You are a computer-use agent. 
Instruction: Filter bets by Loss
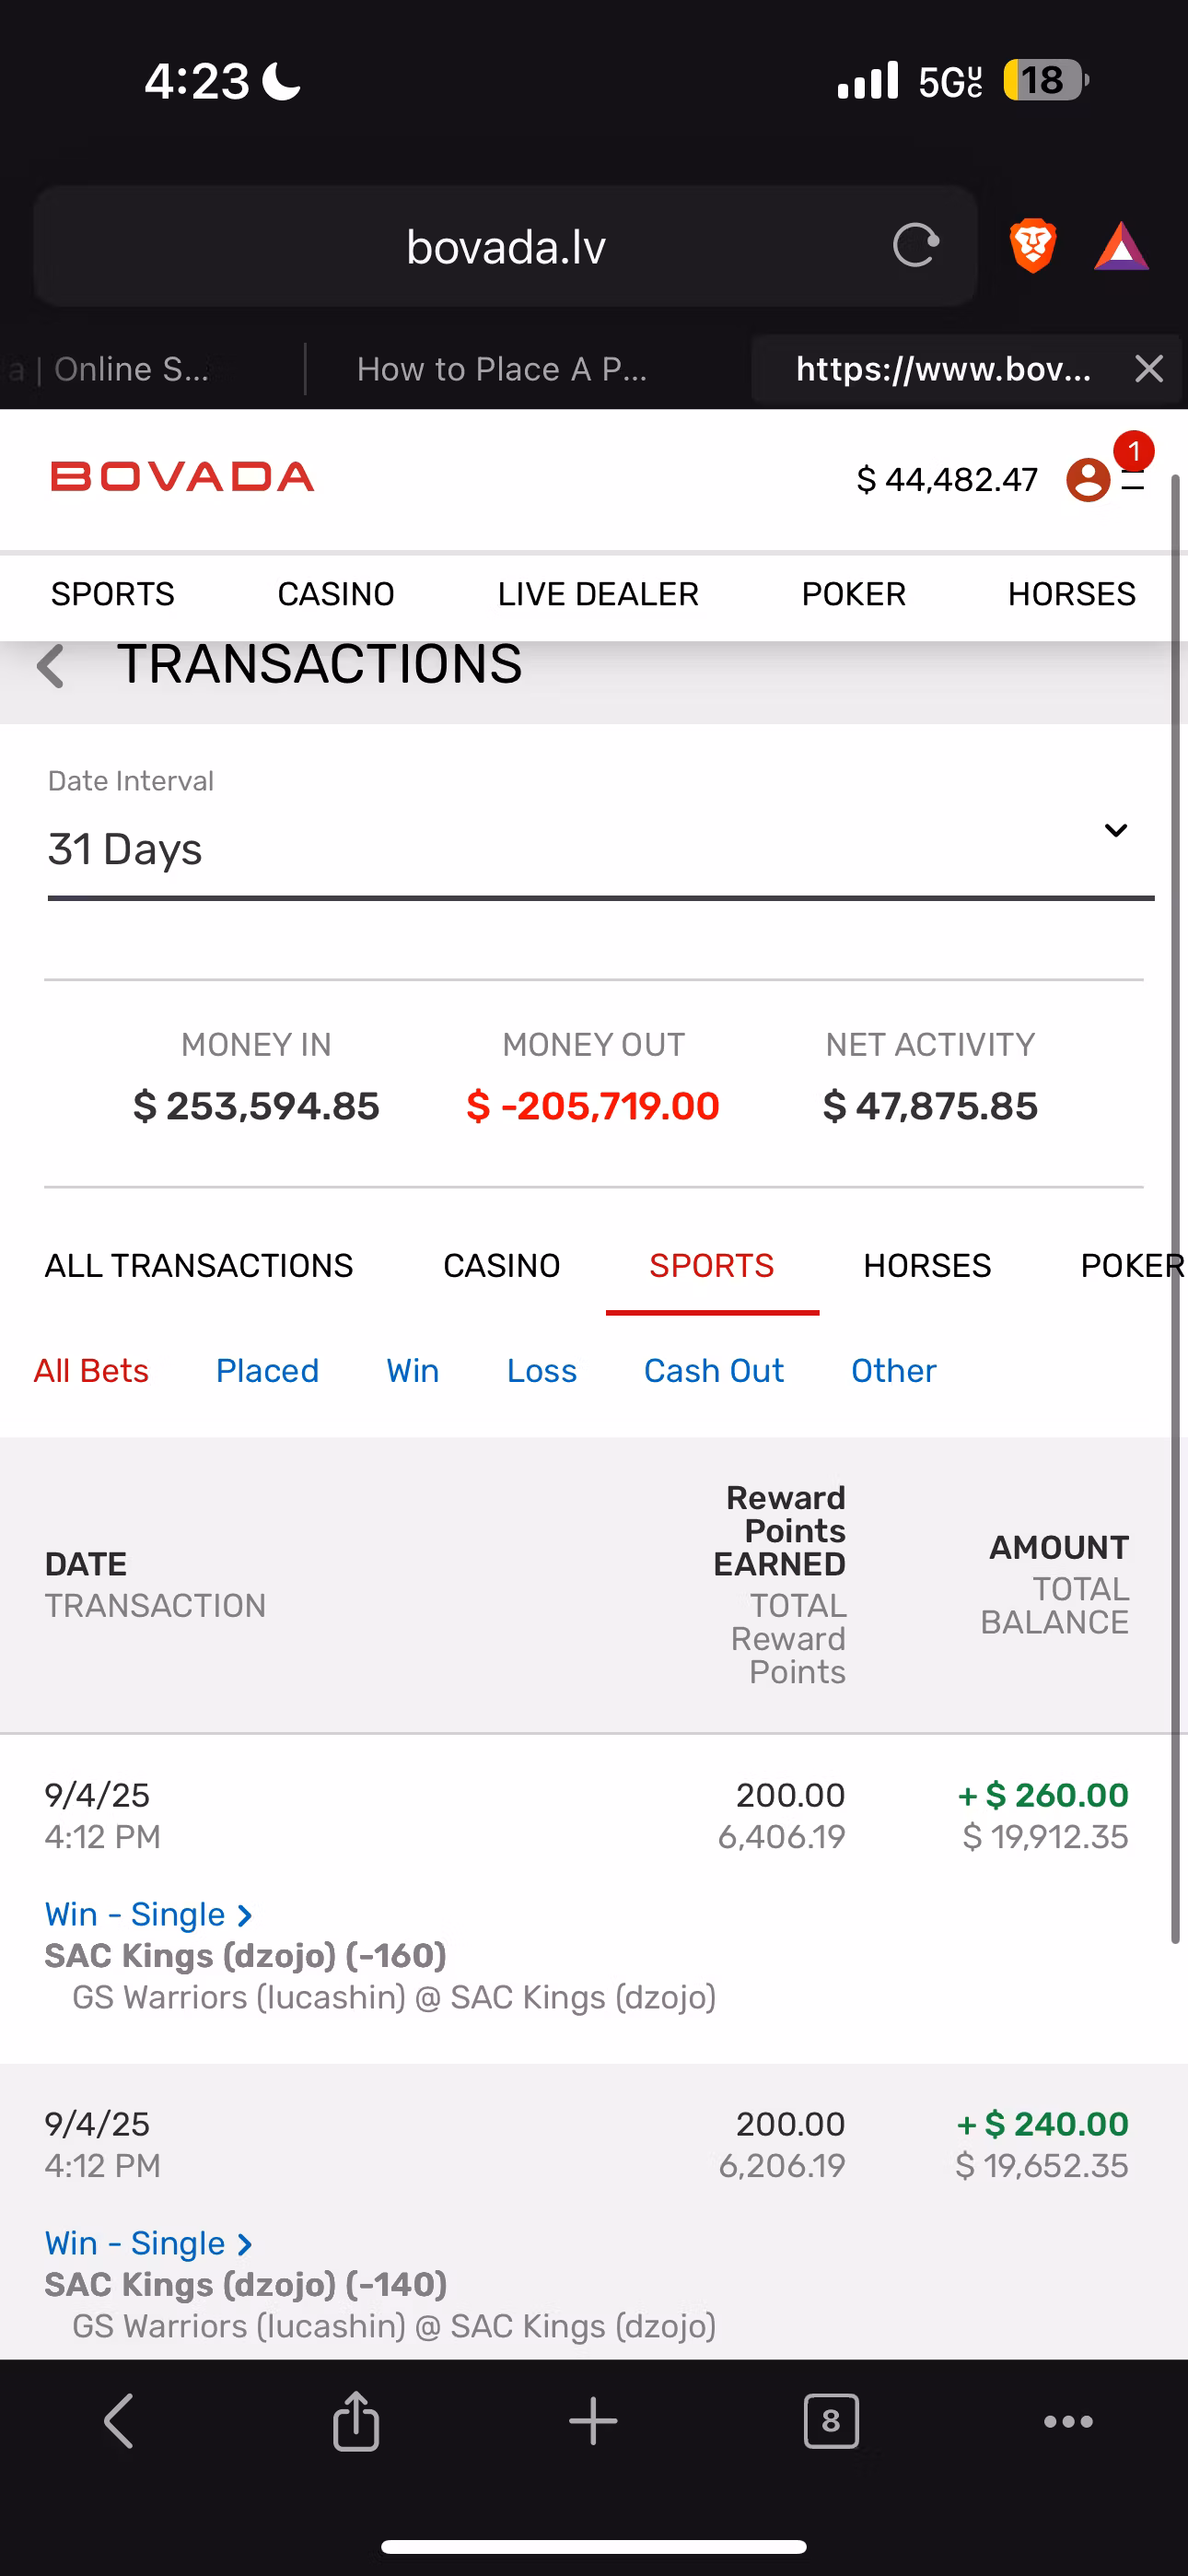pos(541,1371)
